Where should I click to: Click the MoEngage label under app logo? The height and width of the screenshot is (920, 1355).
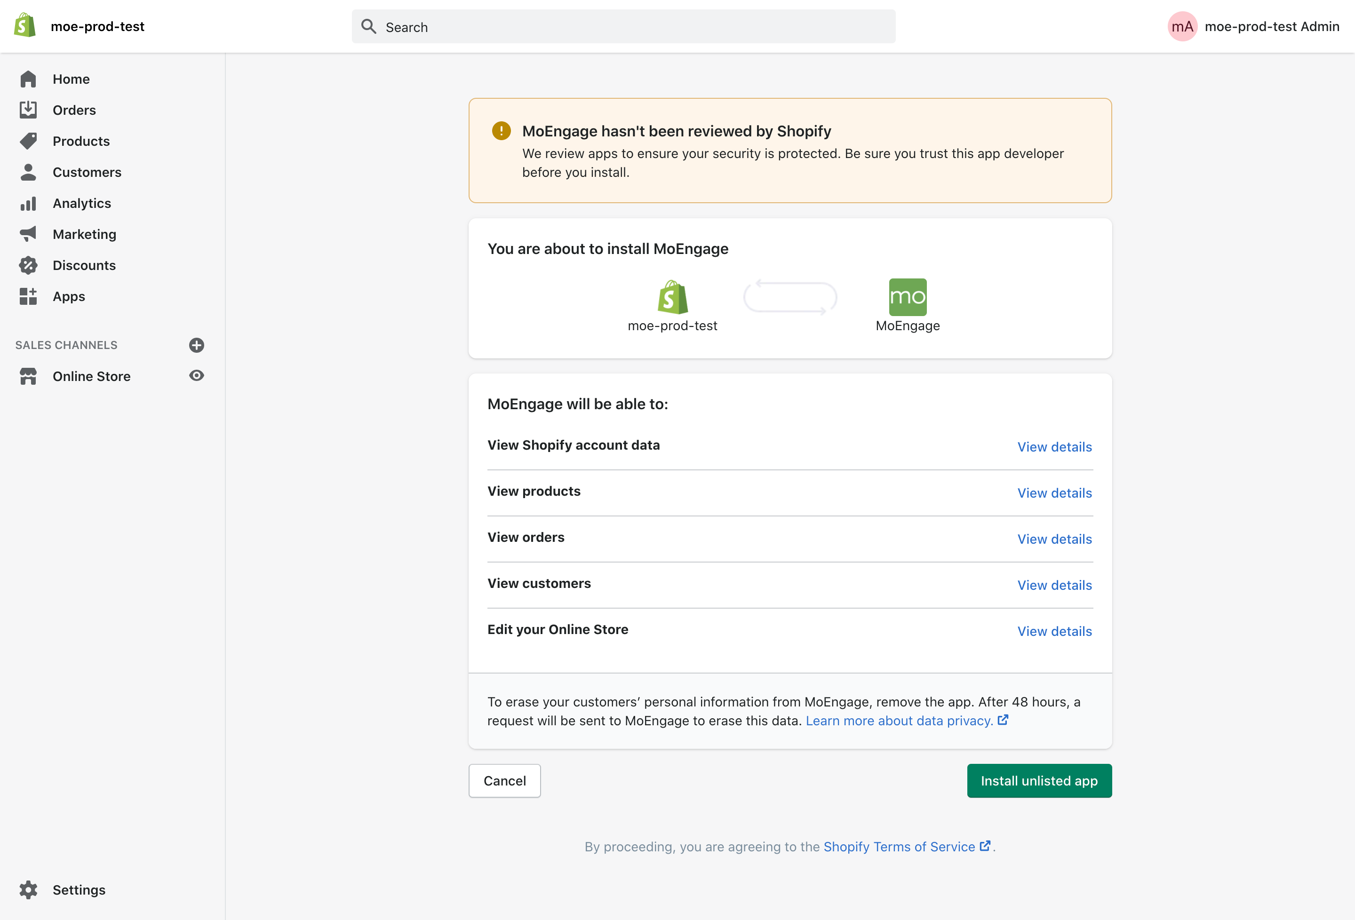point(907,326)
